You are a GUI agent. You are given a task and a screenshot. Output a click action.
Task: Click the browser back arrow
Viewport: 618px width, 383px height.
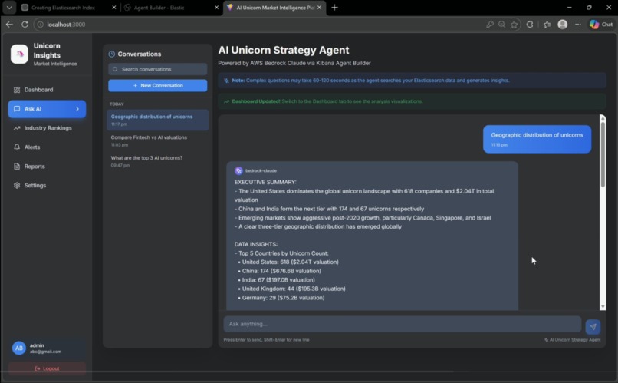coord(9,25)
